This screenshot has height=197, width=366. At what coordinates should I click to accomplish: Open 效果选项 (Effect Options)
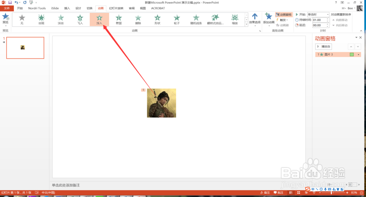pos(255,20)
